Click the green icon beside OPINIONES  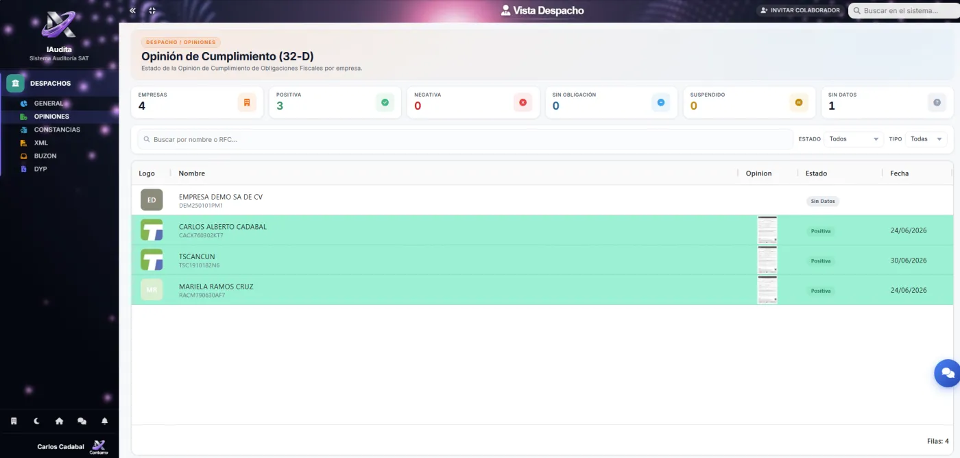(x=23, y=117)
